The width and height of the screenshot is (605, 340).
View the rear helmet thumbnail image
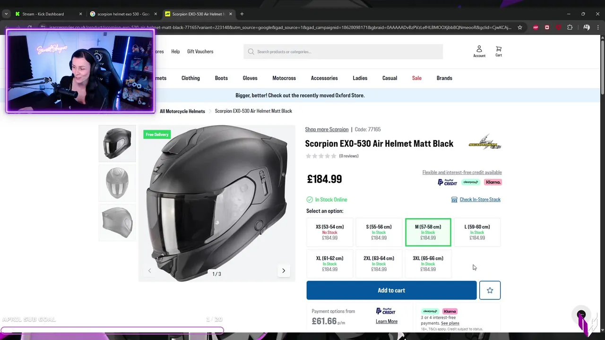[117, 222]
